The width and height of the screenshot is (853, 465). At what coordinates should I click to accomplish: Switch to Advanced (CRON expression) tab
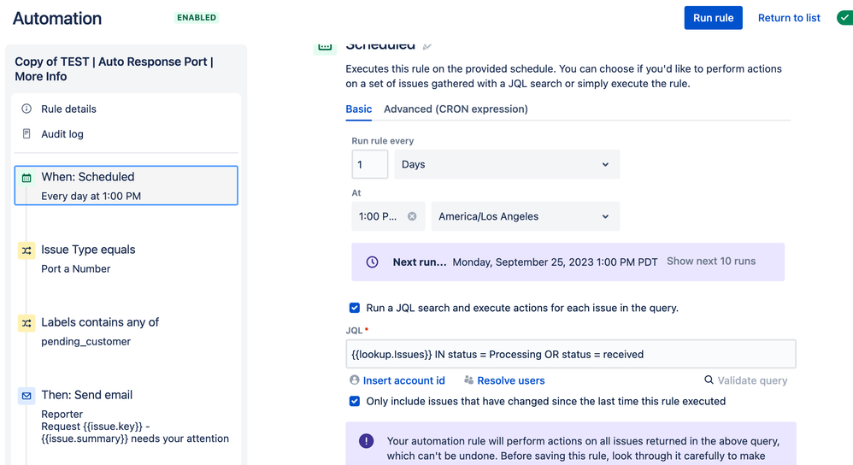click(456, 109)
